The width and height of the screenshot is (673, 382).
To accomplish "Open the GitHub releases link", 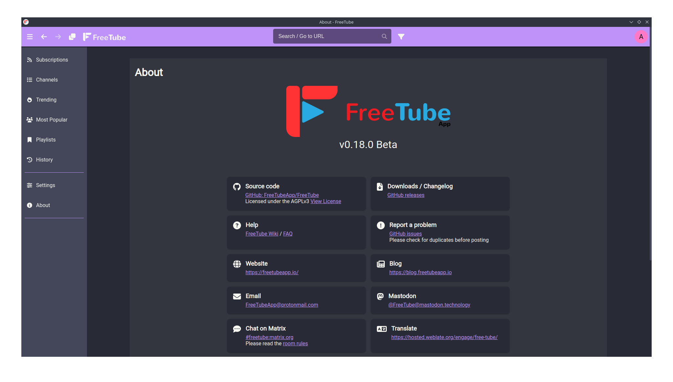I will pos(406,195).
